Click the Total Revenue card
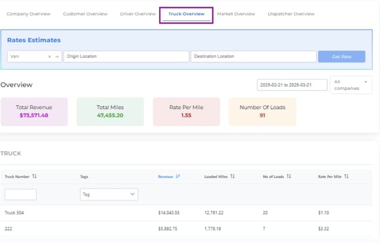Viewport: 380px width, 243px height. (34, 112)
